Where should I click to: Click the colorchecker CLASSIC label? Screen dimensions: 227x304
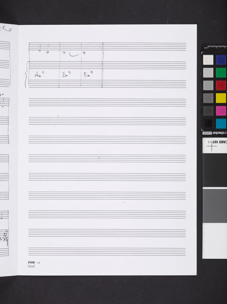215,133
